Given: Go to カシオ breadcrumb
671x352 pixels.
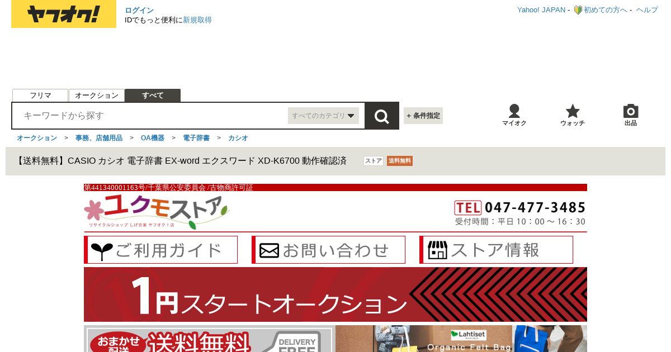Looking at the screenshot, I should [x=238, y=138].
